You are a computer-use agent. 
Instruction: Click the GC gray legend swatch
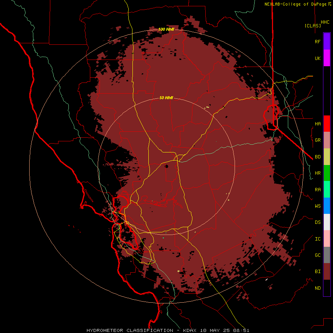tap(327, 255)
